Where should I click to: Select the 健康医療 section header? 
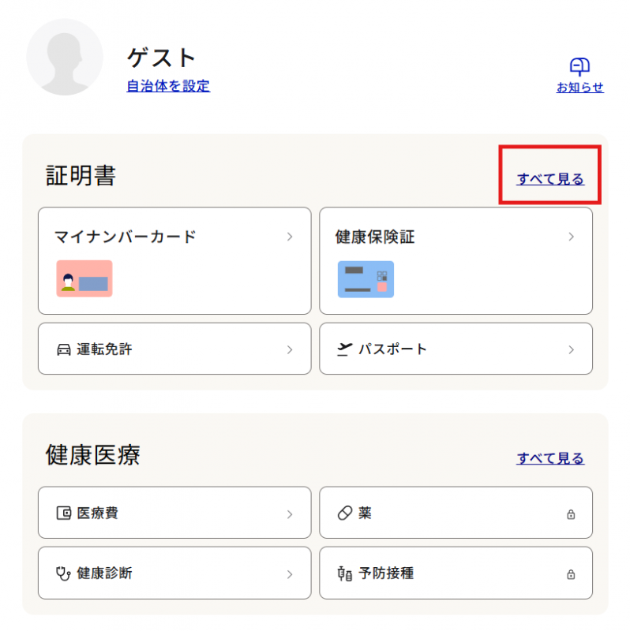(92, 456)
